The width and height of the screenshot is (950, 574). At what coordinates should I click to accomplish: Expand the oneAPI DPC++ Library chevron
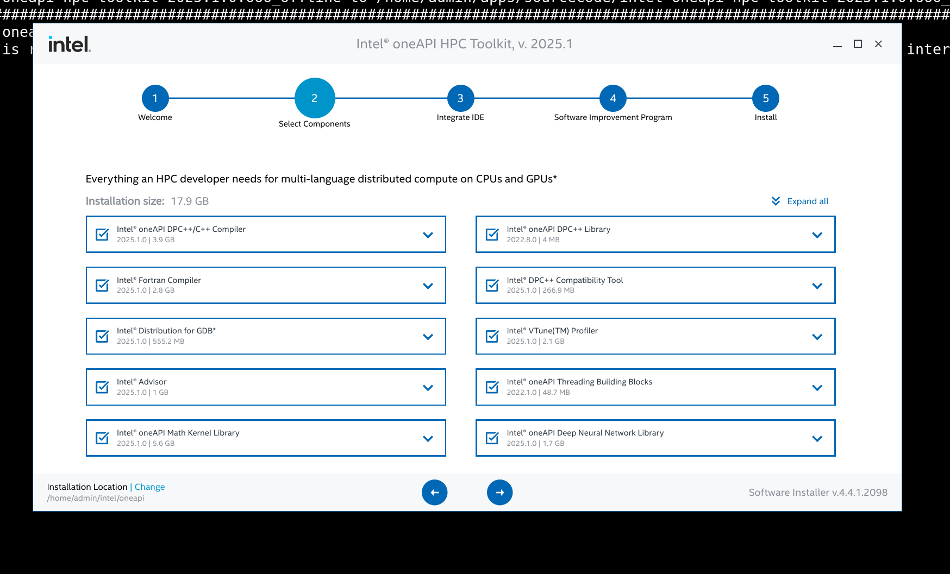817,235
